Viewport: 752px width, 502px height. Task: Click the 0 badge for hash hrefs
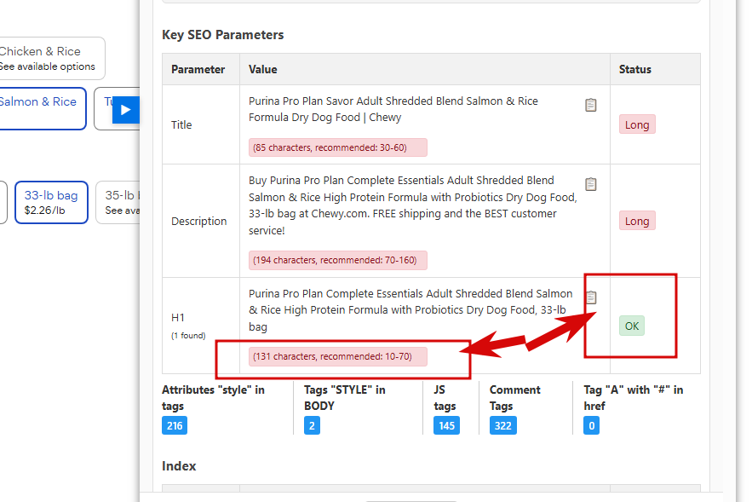591,425
